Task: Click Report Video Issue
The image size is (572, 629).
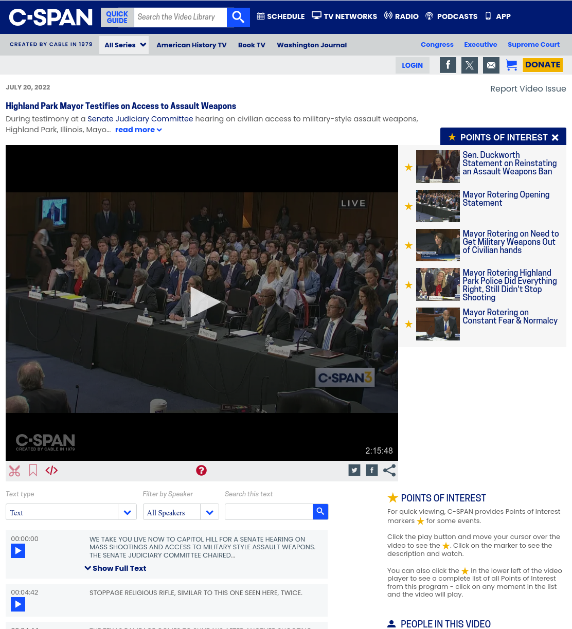Action: (x=528, y=88)
